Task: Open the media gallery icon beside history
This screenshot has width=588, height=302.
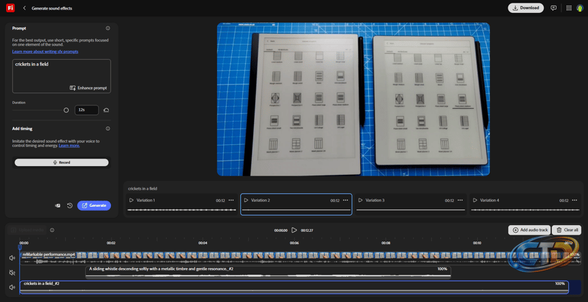Action: point(58,205)
